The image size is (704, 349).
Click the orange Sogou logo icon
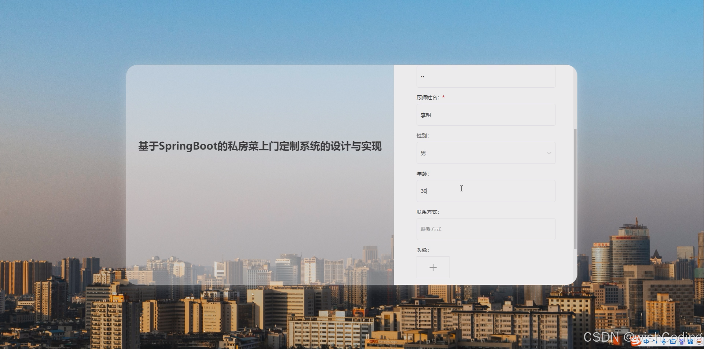(x=636, y=342)
